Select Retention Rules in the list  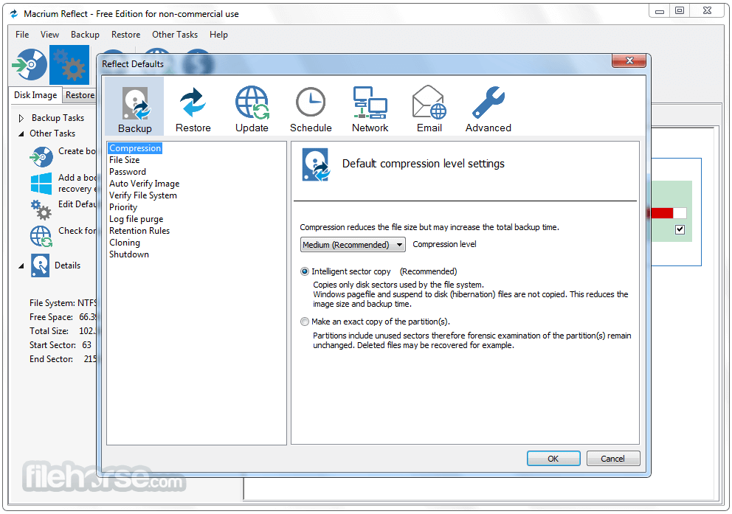[139, 230]
